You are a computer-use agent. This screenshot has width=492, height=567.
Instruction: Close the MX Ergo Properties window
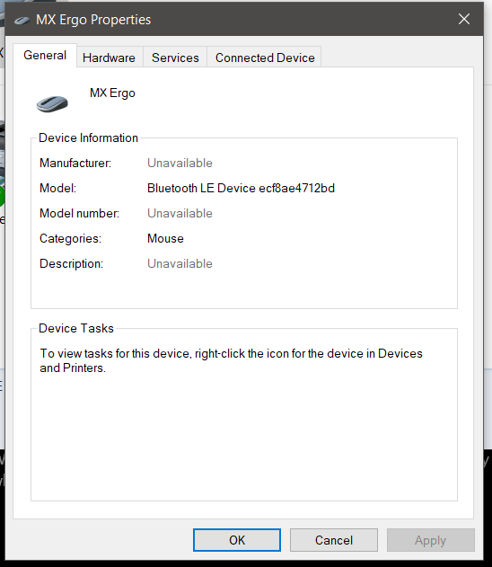pyautogui.click(x=464, y=19)
